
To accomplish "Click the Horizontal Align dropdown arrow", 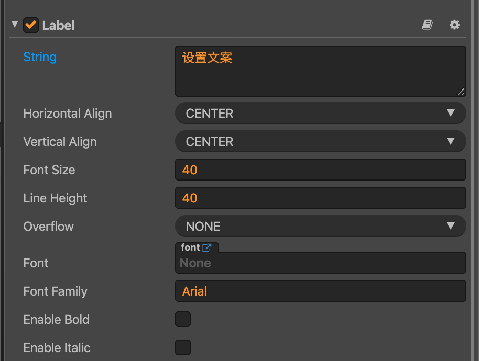I will (451, 113).
